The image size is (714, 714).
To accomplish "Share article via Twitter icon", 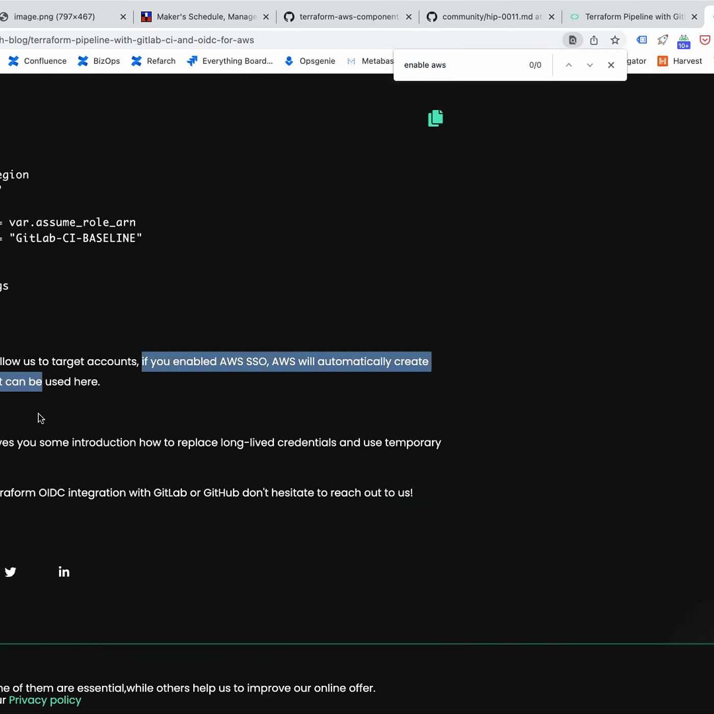I will (11, 572).
